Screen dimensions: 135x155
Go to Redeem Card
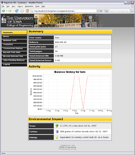point(14,40)
